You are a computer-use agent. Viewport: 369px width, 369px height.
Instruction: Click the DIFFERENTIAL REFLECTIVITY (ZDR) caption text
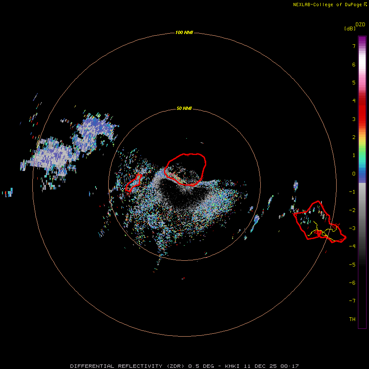[x=128, y=366]
